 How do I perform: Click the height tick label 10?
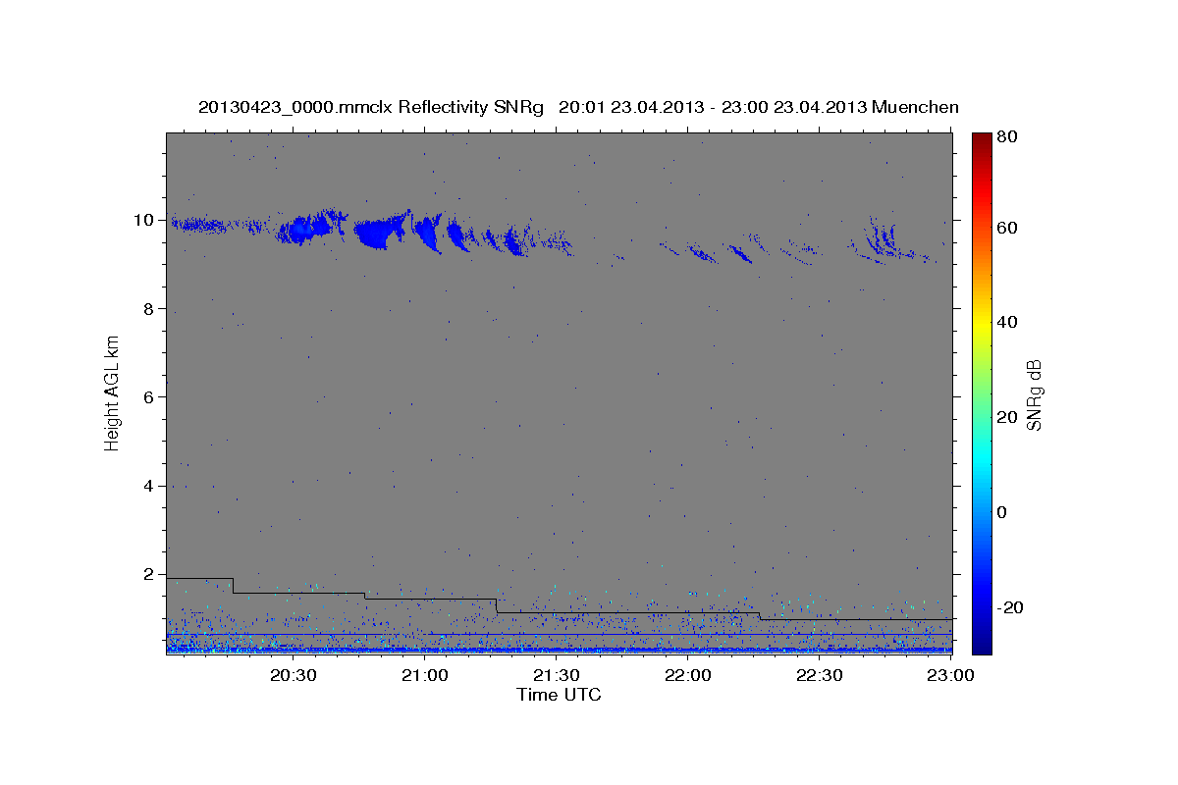tap(143, 220)
